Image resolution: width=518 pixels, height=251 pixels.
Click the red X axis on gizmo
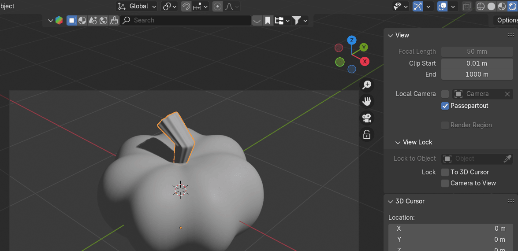[x=365, y=62]
